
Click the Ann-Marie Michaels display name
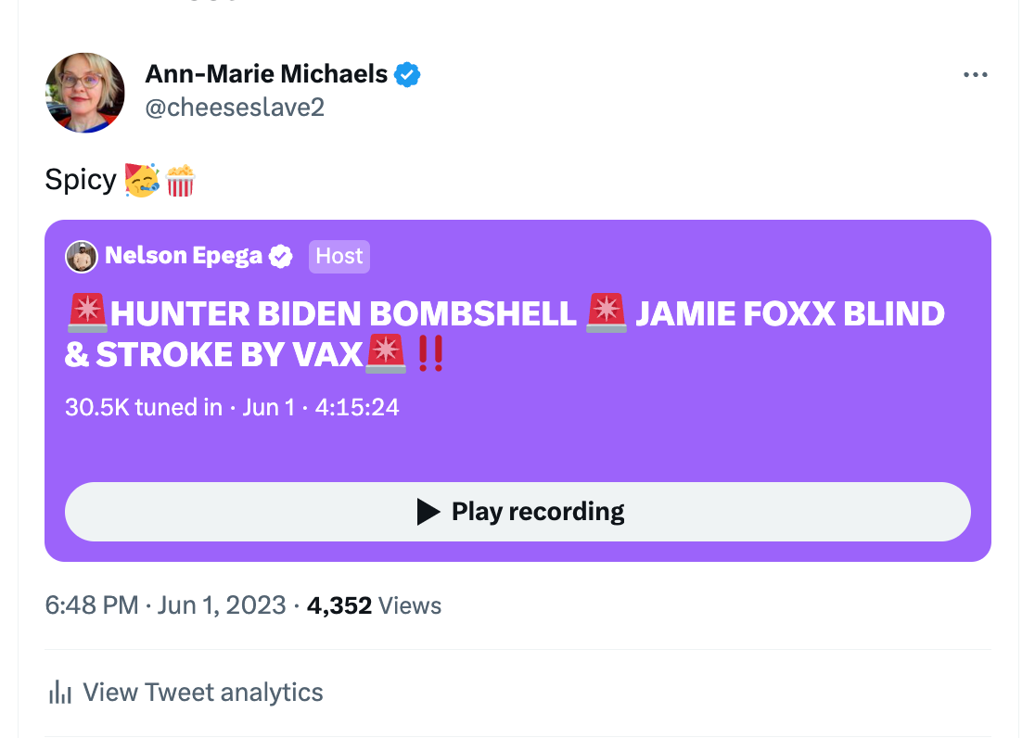point(266,74)
